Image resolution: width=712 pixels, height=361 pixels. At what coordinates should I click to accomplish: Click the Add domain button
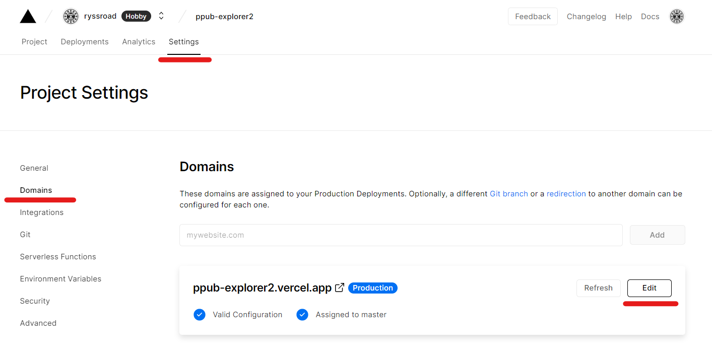pos(657,235)
